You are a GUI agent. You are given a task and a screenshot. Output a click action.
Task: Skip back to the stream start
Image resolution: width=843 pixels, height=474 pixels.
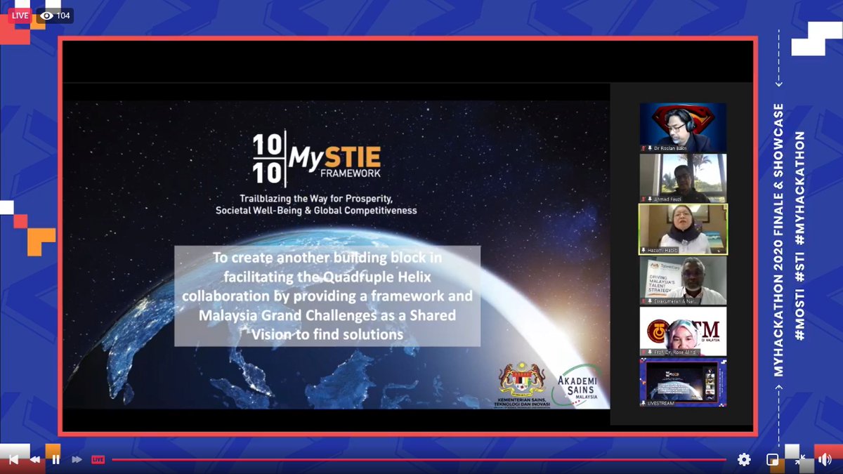[x=13, y=460]
